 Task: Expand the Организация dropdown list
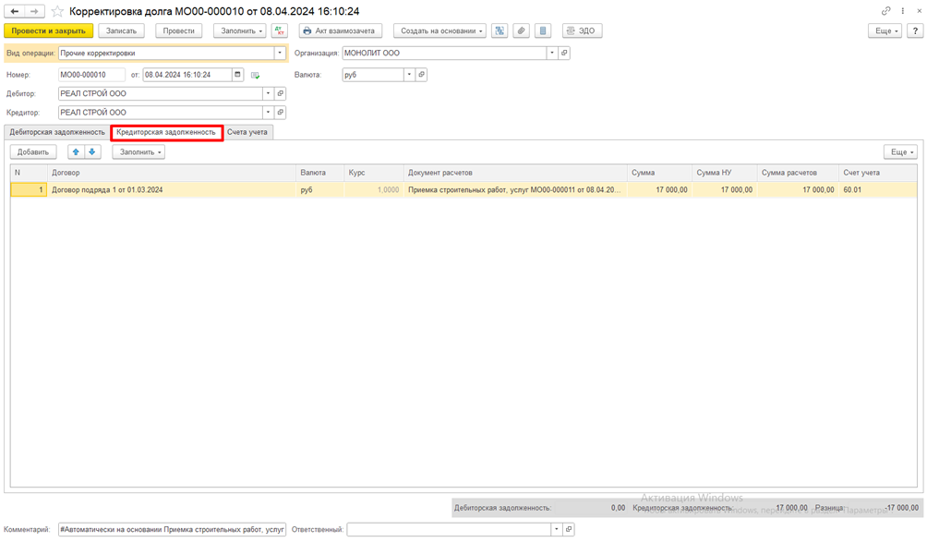[x=552, y=54]
